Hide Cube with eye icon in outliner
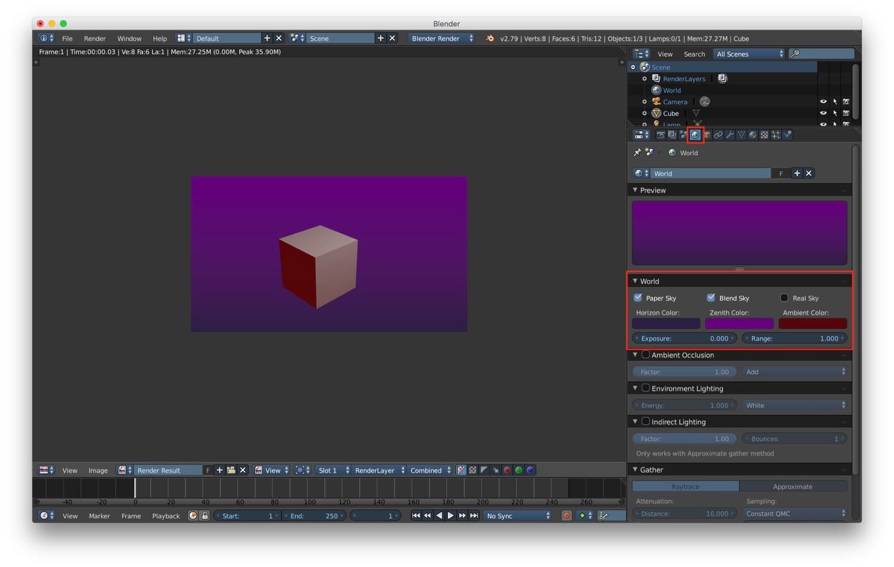The width and height of the screenshot is (894, 567). (823, 113)
